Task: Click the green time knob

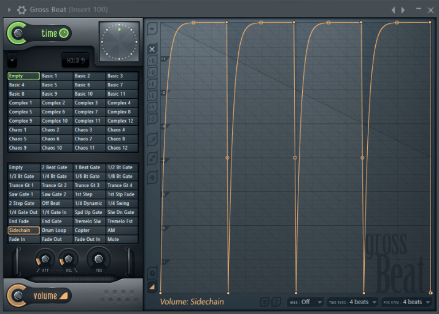Action: click(18, 33)
